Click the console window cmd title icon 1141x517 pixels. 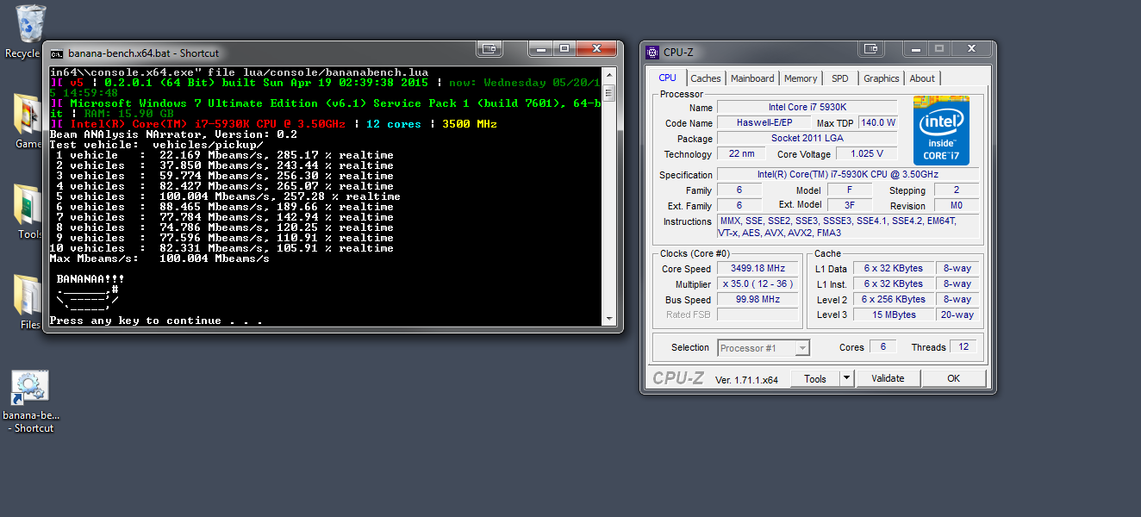click(x=57, y=53)
